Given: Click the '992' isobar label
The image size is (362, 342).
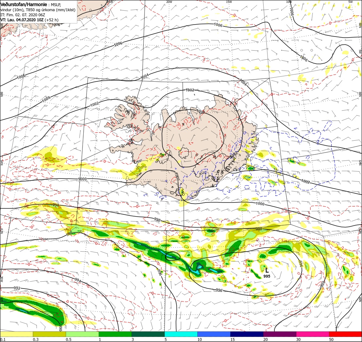Looking at the screenshot, I should pos(17,288).
